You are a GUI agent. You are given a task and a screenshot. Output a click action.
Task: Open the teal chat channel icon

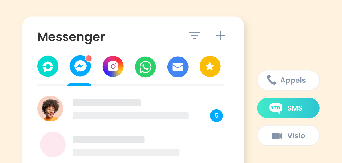pos(48,67)
